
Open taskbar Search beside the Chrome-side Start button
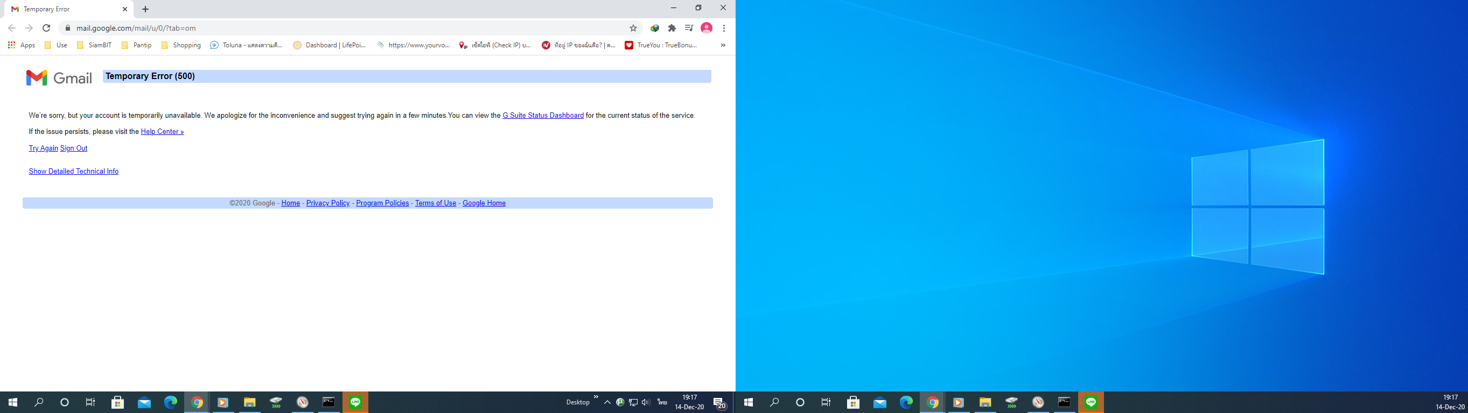click(x=39, y=402)
